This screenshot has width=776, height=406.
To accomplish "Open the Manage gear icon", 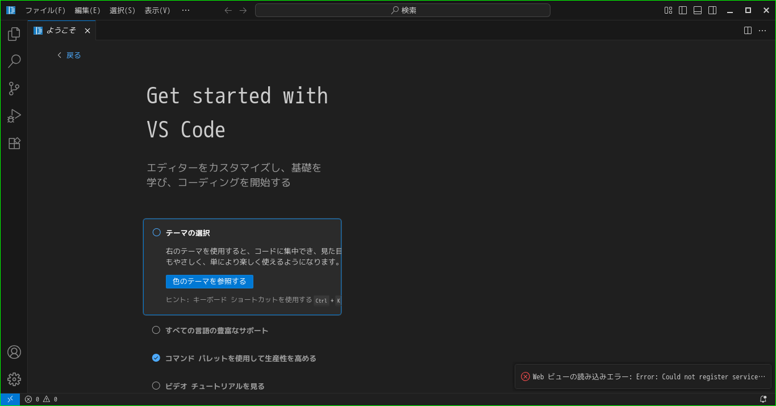I will tap(14, 379).
